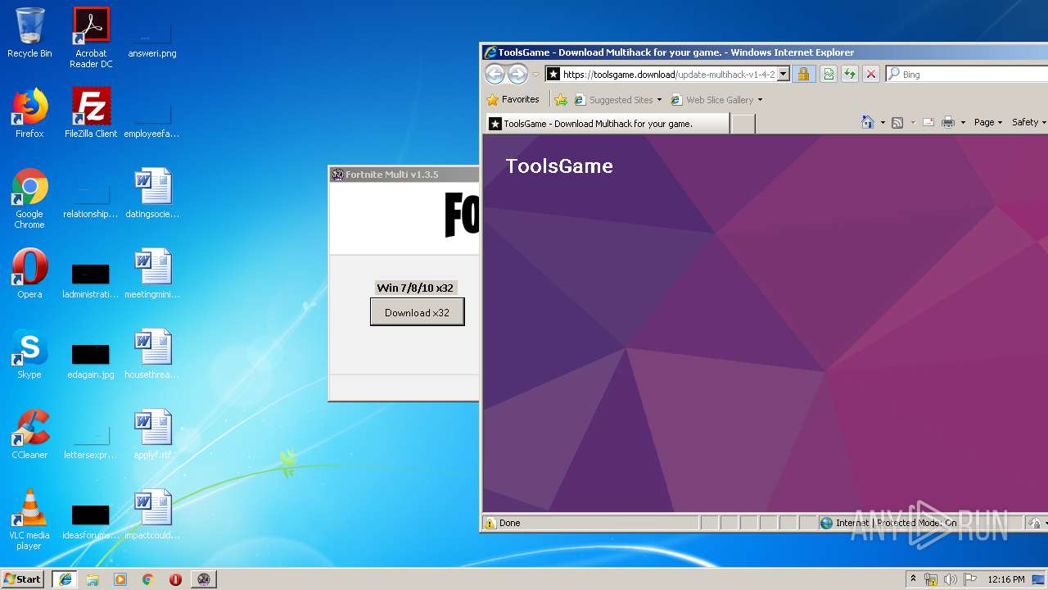Expand Web Slice Gallery dropdown arrow

pos(760,100)
